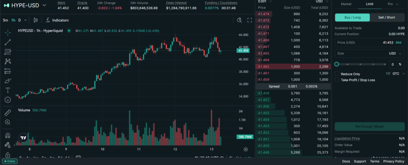Select the 41.449 bid price
This screenshot has height=165, width=408.
(264, 152)
